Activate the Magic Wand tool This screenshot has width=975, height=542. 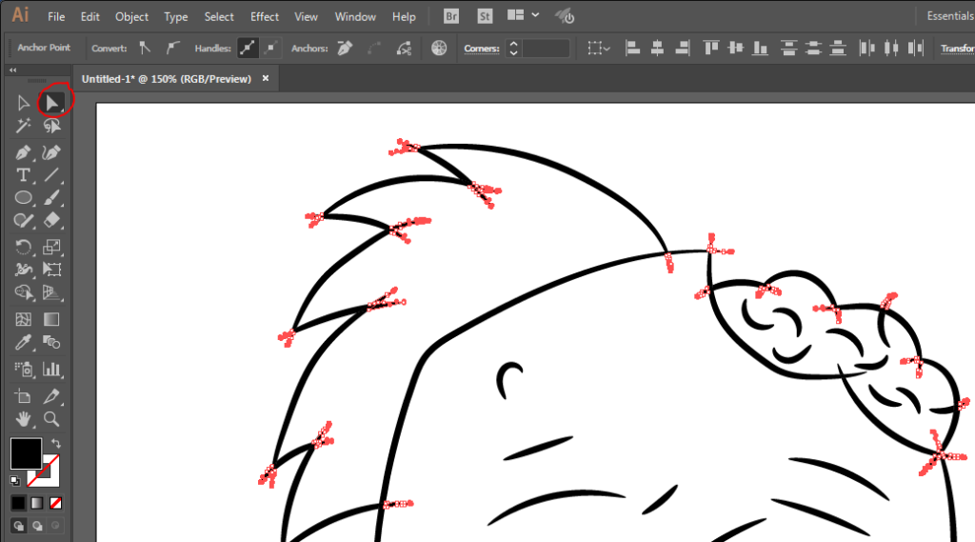[24, 126]
